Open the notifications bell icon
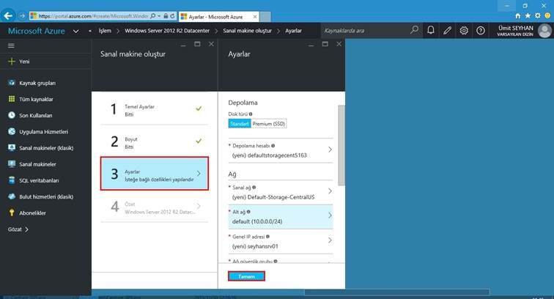Screen dimensions: 554x299 [430, 30]
